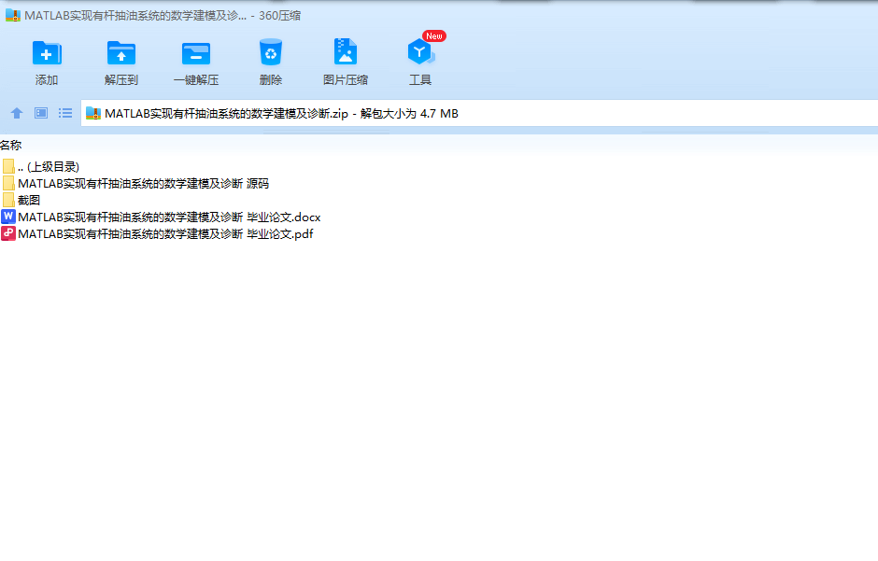Select the '毕业论文.docx' file name
Screen dimensions: 878x561
169,217
